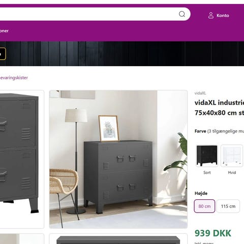Screen dimensions: 244x244
Task: Click the Hvid color label text
Action: pos(232,172)
